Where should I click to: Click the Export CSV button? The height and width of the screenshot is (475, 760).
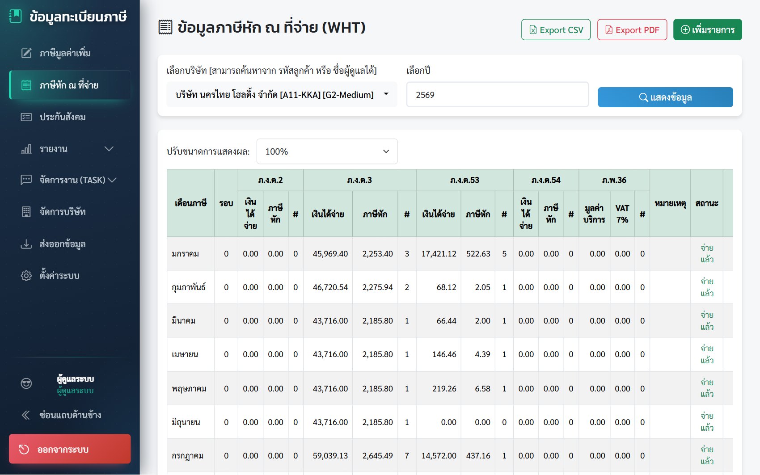pos(556,29)
